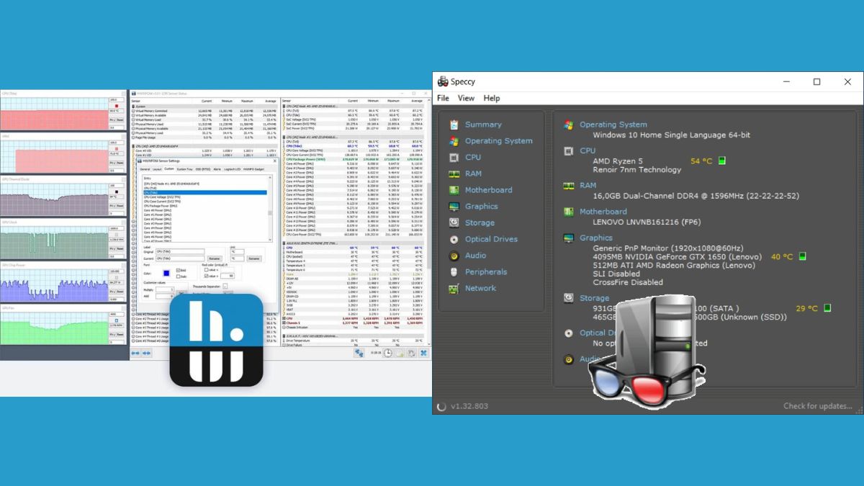
Task: Click the Speccy version 'v1.32.803' text
Action: click(469, 406)
